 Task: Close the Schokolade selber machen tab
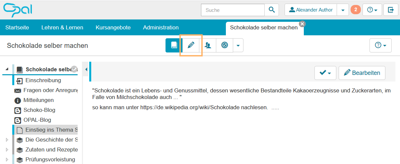302,24
